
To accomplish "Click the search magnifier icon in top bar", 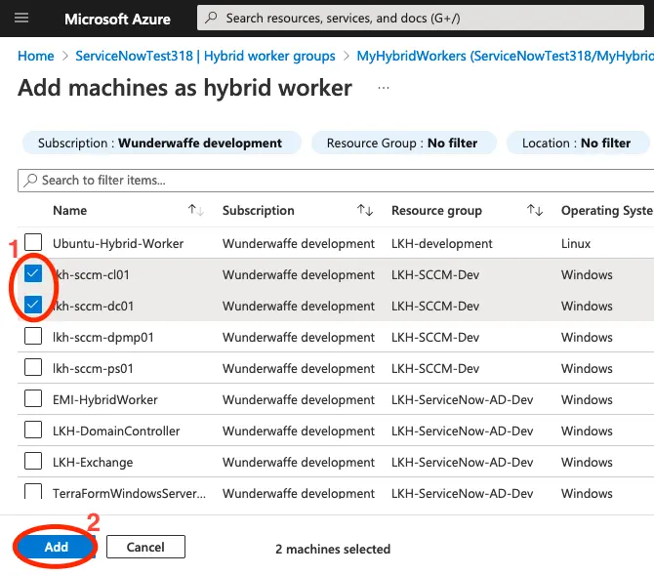I will (212, 18).
